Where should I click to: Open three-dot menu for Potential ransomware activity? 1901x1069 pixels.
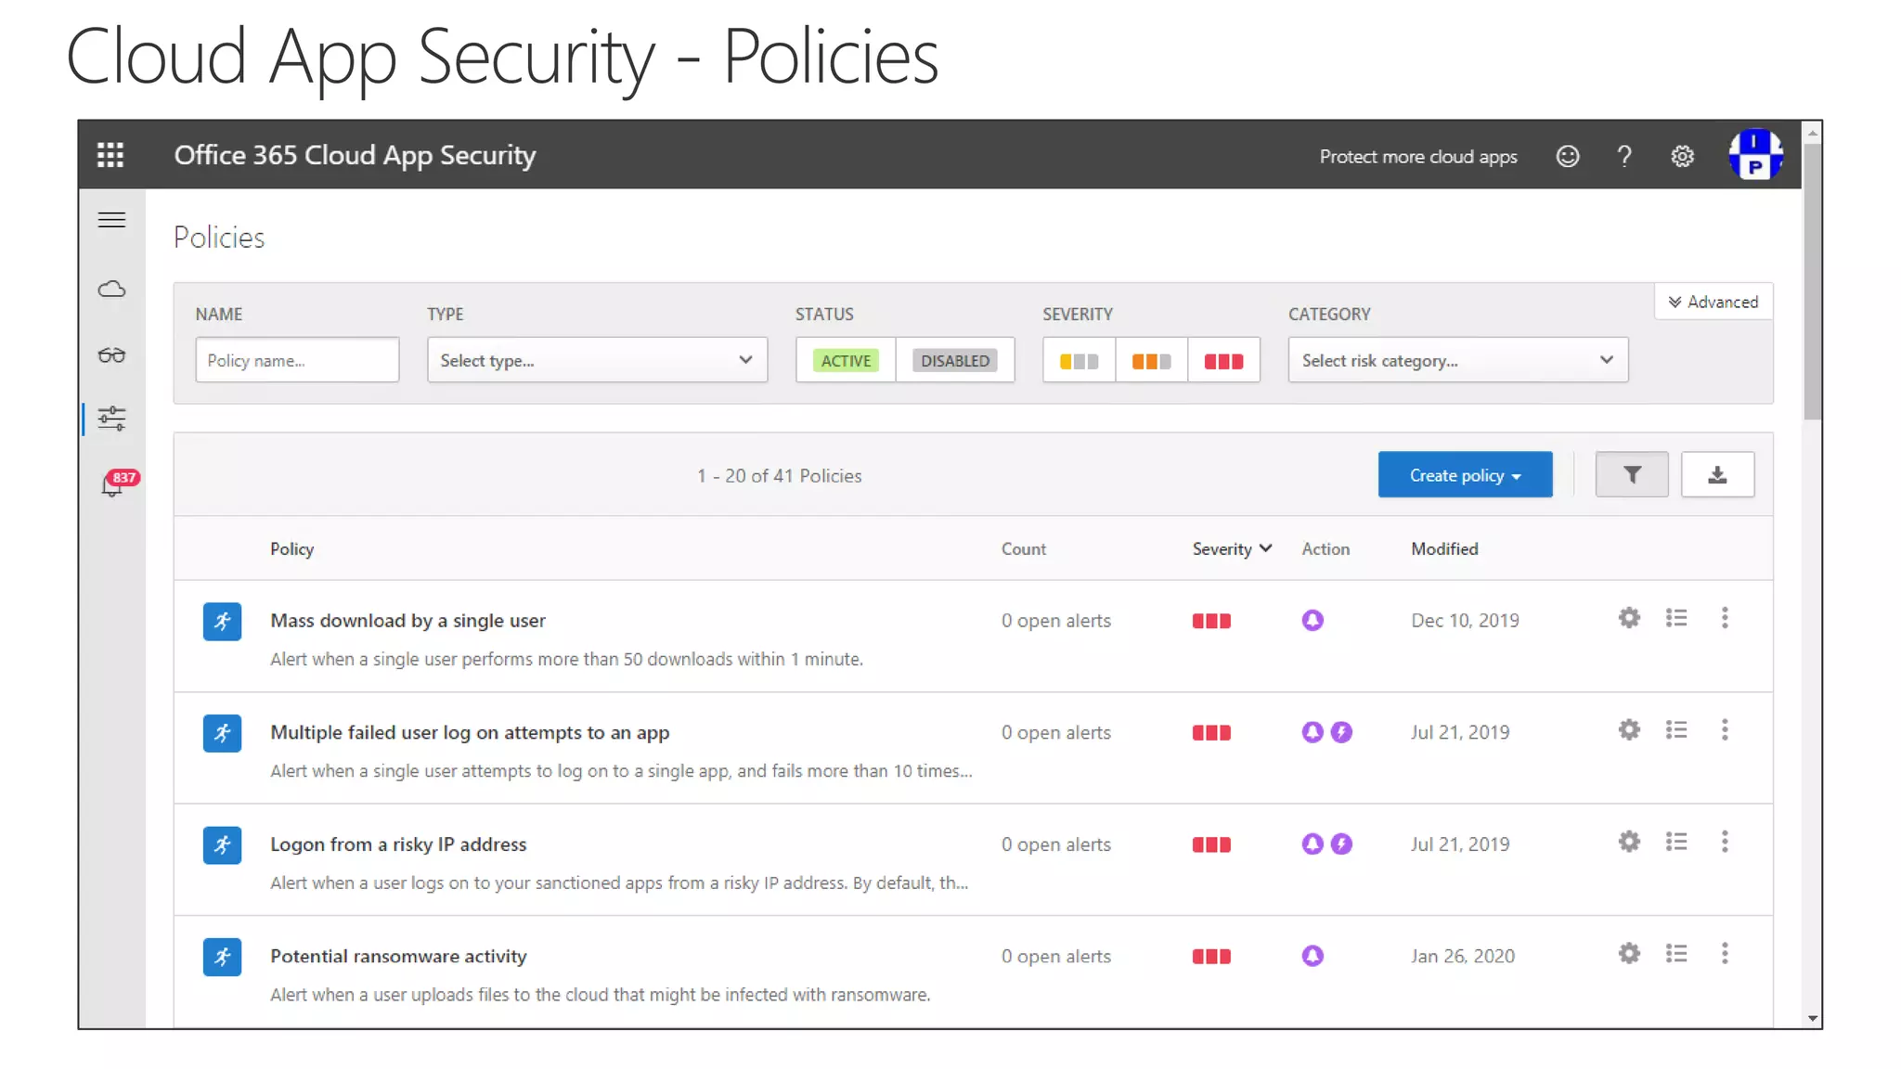[1725, 954]
